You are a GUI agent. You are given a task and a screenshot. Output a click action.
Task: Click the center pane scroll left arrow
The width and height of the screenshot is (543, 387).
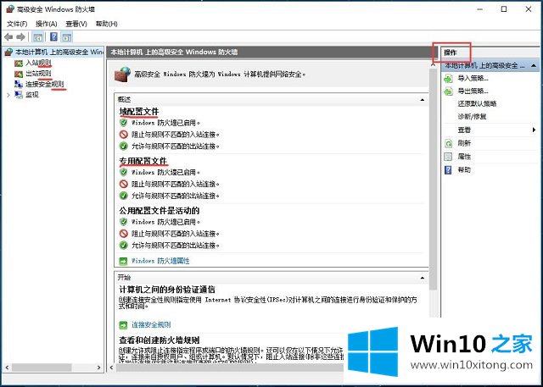pyautogui.click(x=111, y=368)
